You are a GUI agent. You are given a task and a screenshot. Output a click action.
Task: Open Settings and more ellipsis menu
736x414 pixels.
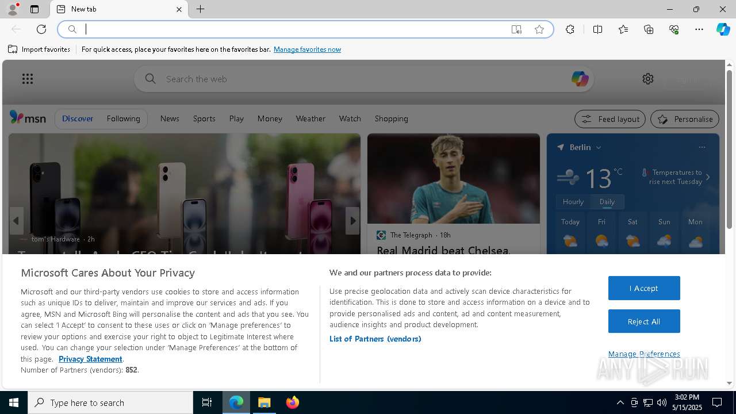(x=699, y=29)
